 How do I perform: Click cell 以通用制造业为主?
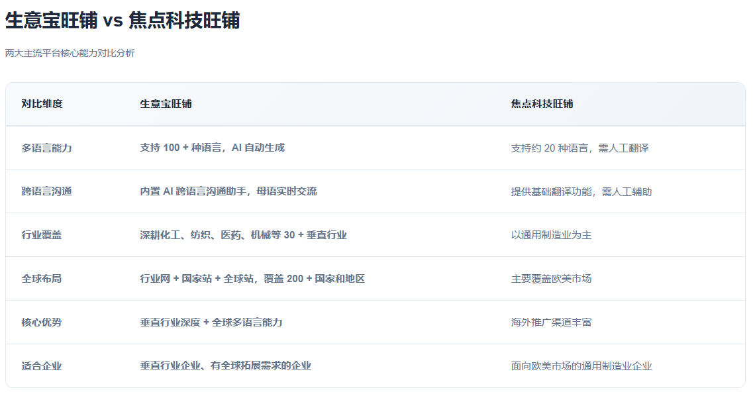point(551,235)
